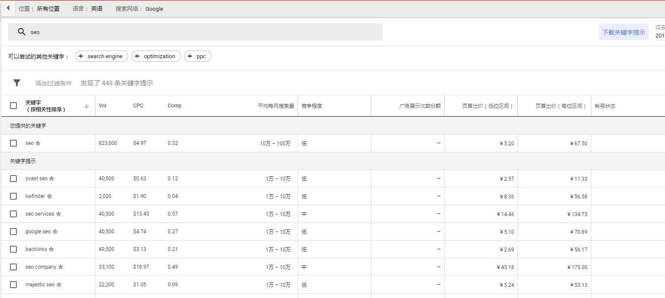Click the search magnifier icon
Viewport: 665px width, 298px height.
click(22, 32)
